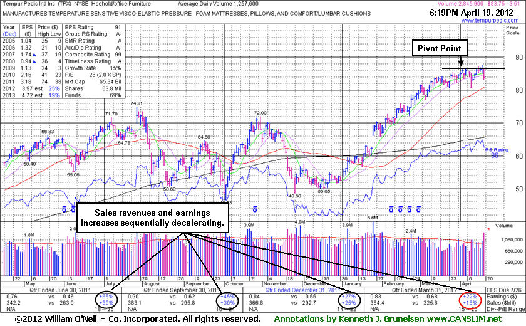This screenshot has height=326, width=526.
Task: Click the '384.4' March quarter sales figure
Action: pos(377,303)
